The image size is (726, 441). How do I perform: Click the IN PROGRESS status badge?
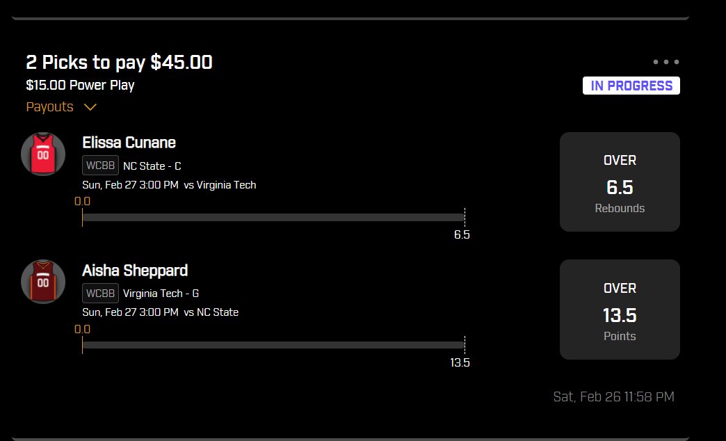click(631, 86)
